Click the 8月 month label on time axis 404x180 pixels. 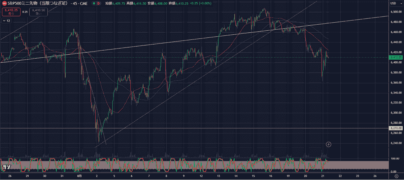click(x=79, y=176)
